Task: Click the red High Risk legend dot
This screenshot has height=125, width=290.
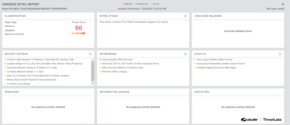Action: click(124, 4)
